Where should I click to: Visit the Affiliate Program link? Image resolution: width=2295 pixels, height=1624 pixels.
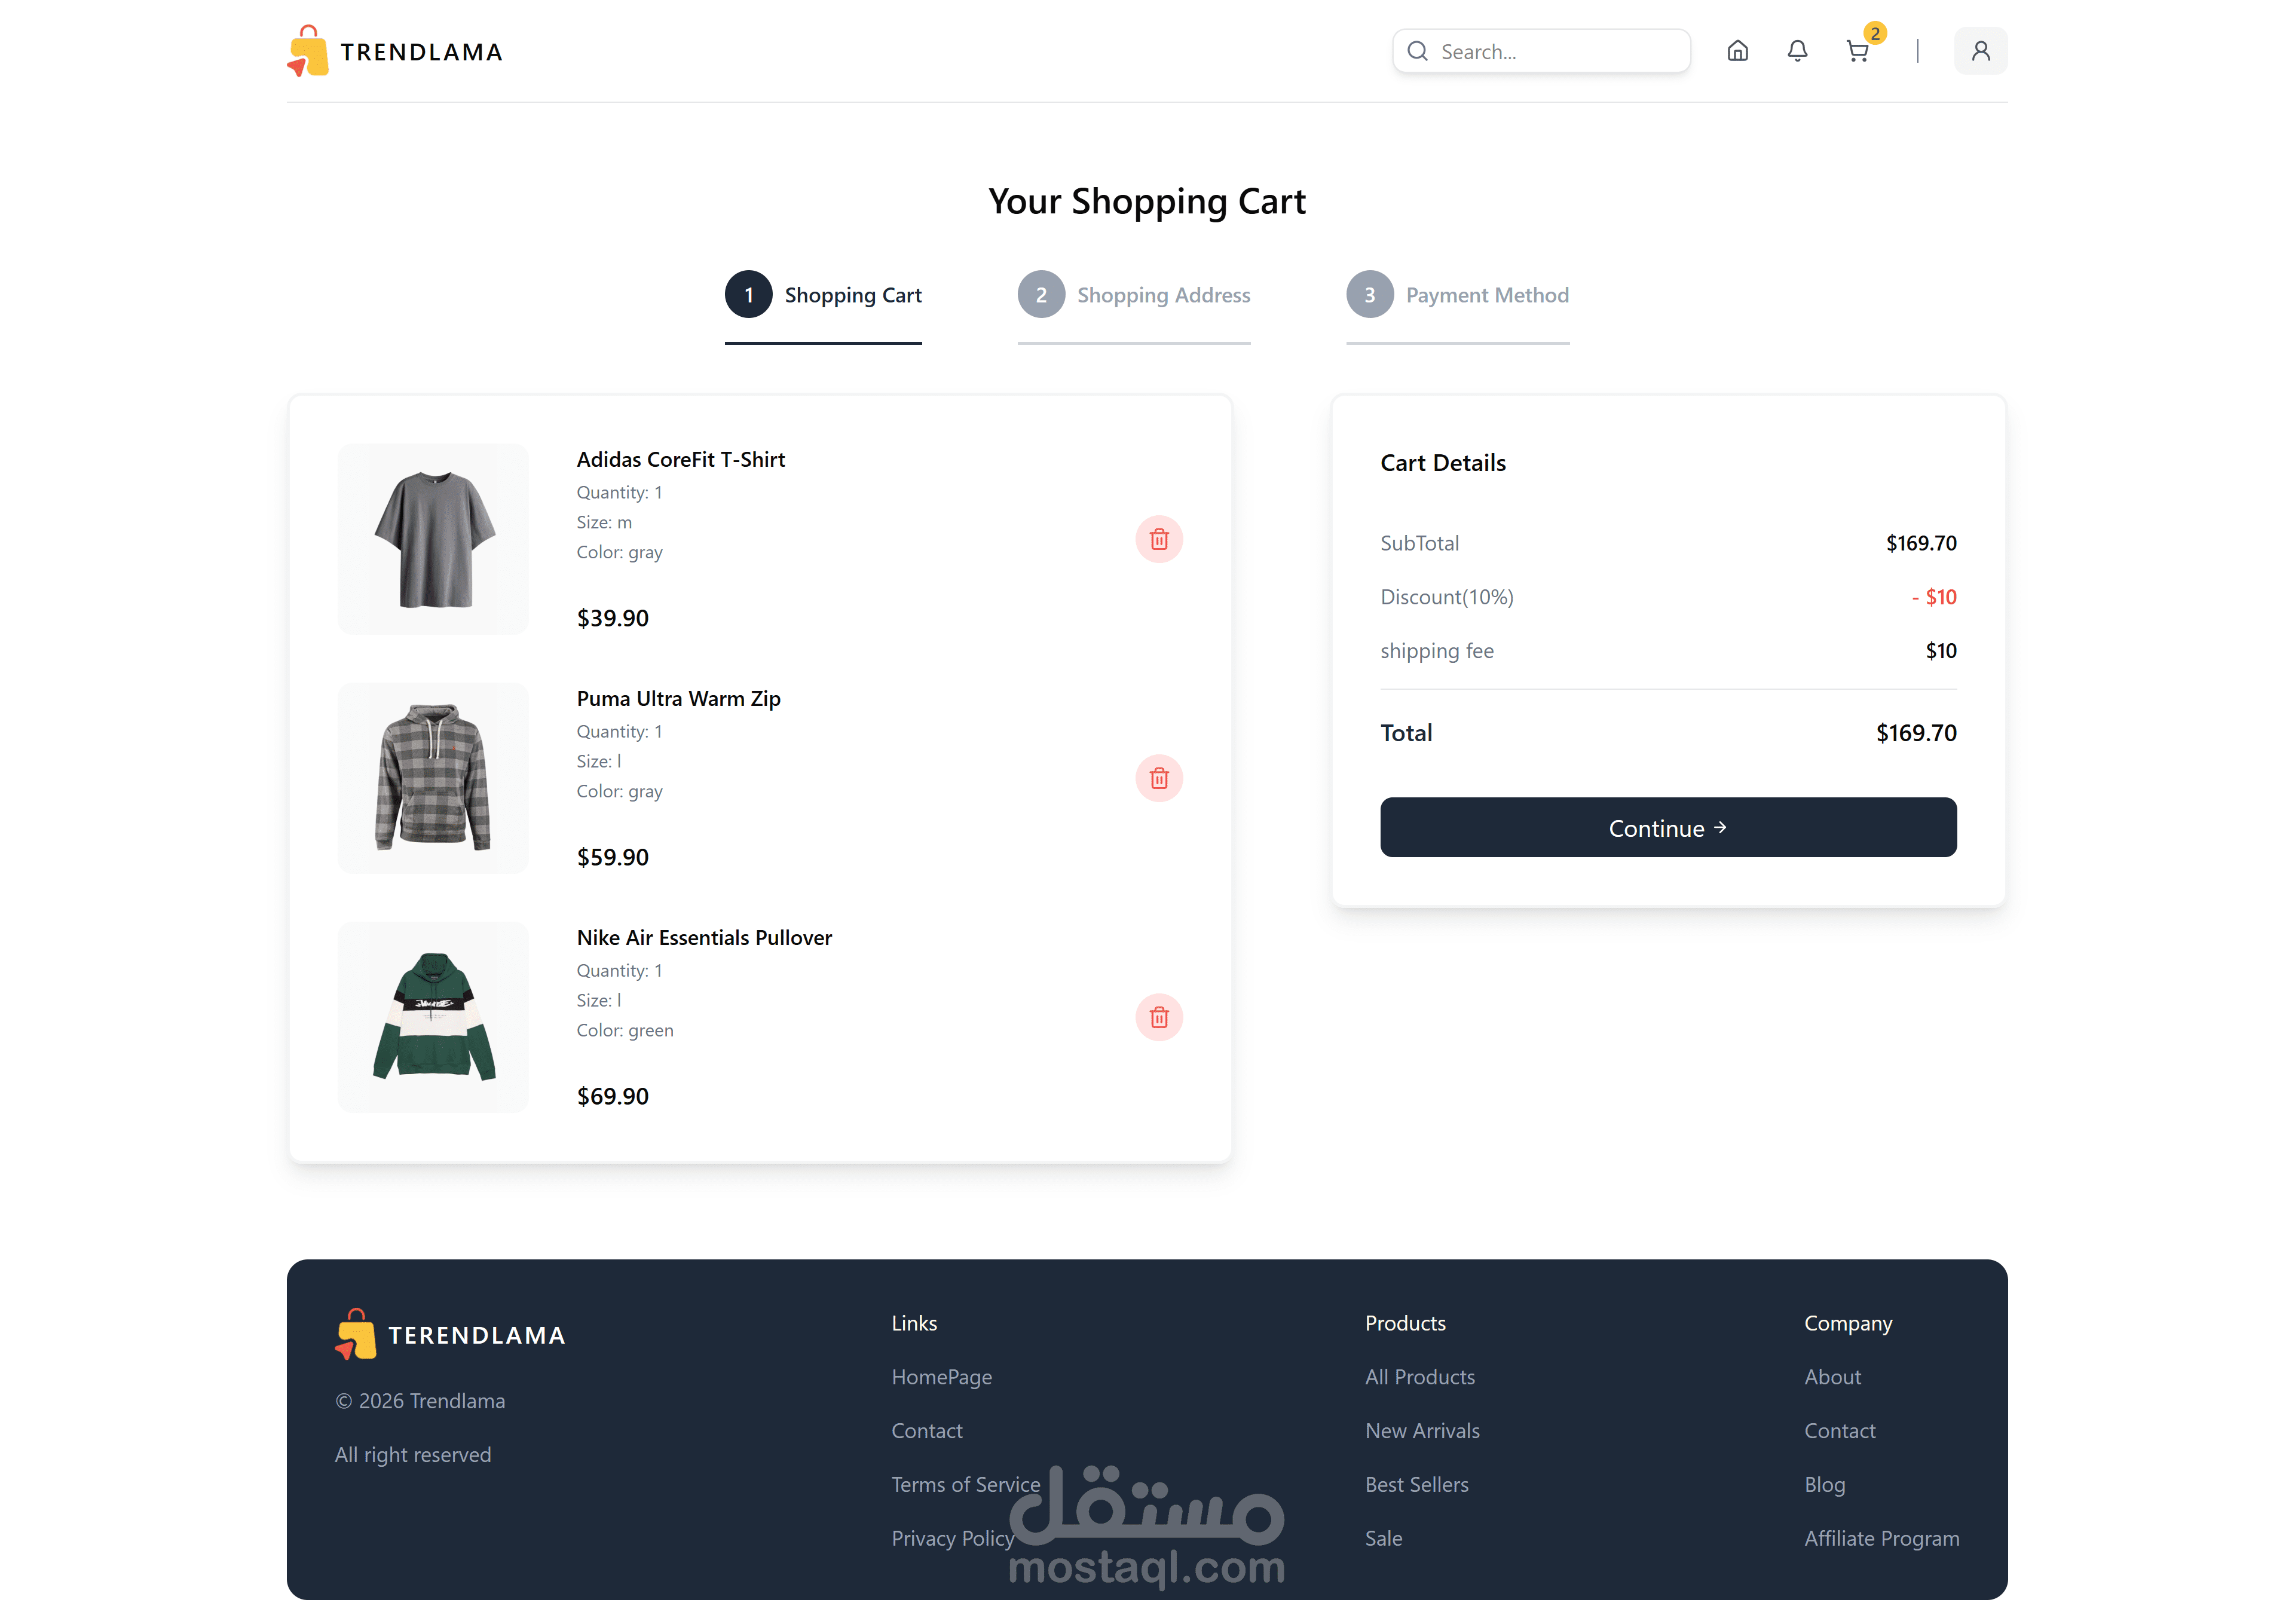click(1881, 1538)
